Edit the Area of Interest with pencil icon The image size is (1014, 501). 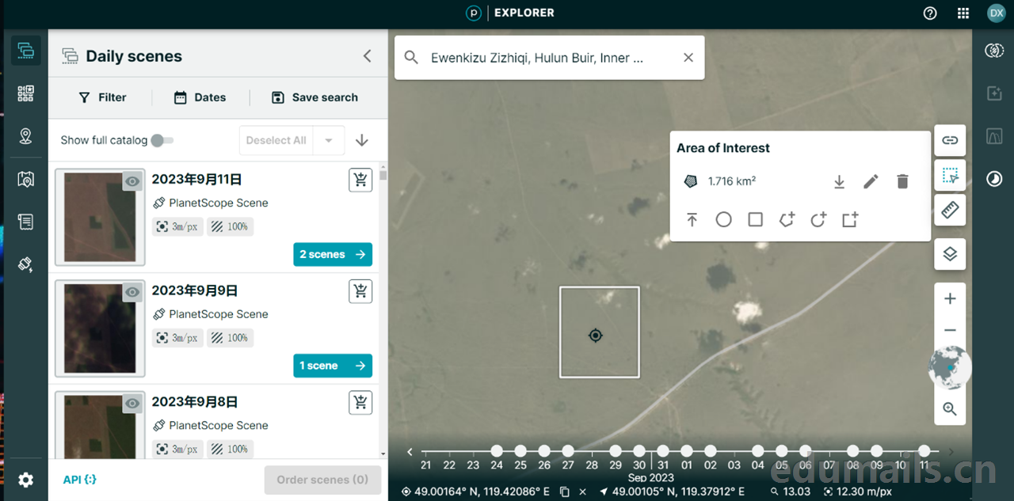click(871, 181)
